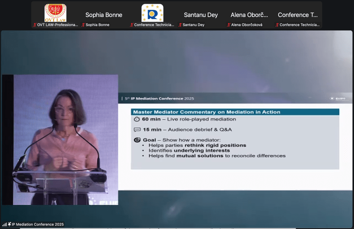Select Sophia Bonne's participant tile

(104, 15)
